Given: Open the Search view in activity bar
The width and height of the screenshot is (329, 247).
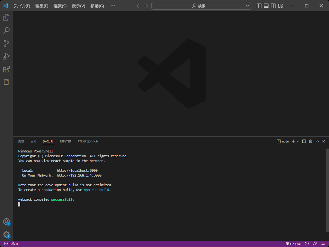Looking at the screenshot, I should (x=6, y=31).
